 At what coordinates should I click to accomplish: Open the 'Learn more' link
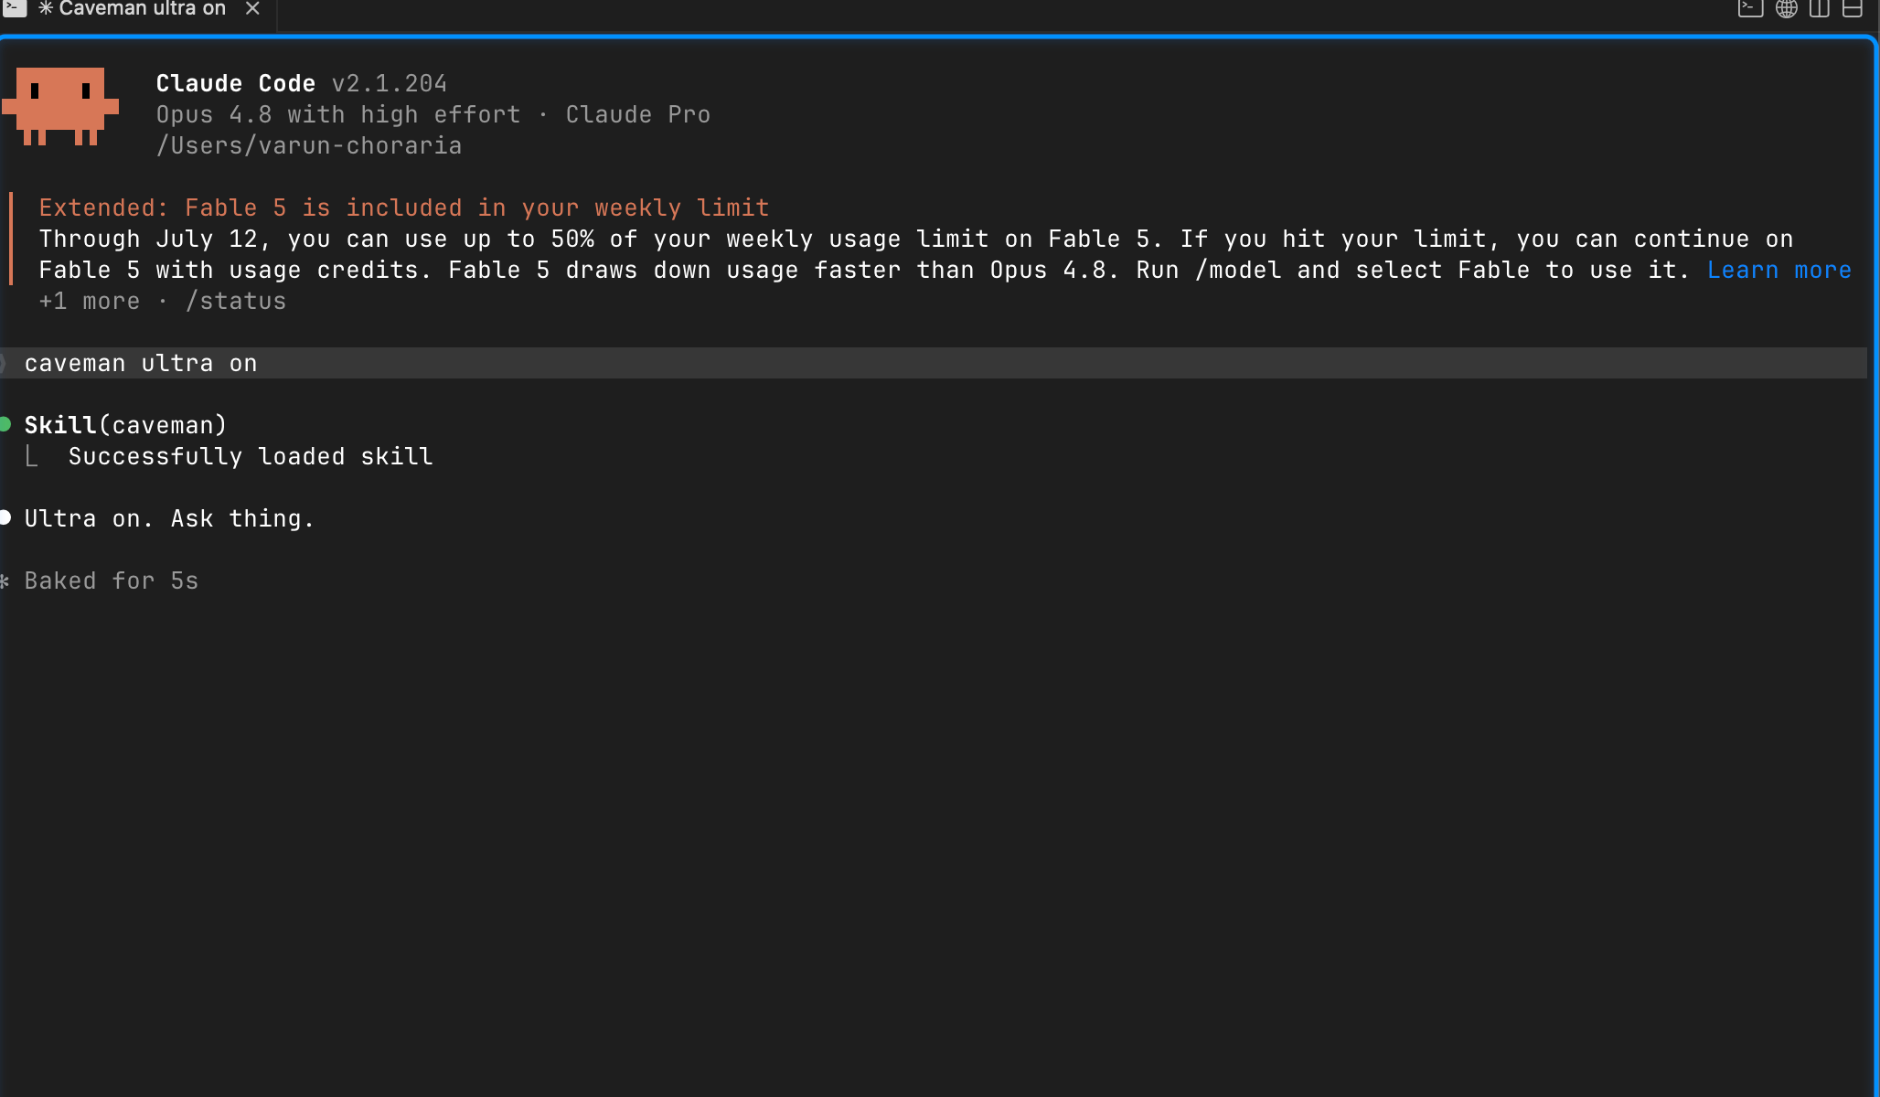[1779, 271]
